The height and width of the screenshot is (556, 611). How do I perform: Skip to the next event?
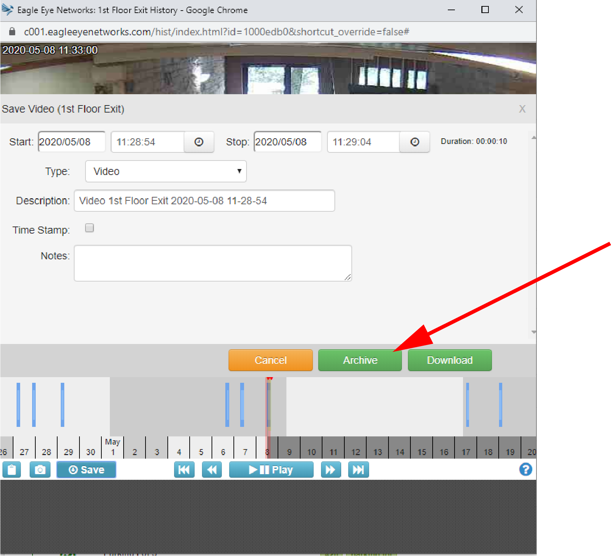point(358,470)
